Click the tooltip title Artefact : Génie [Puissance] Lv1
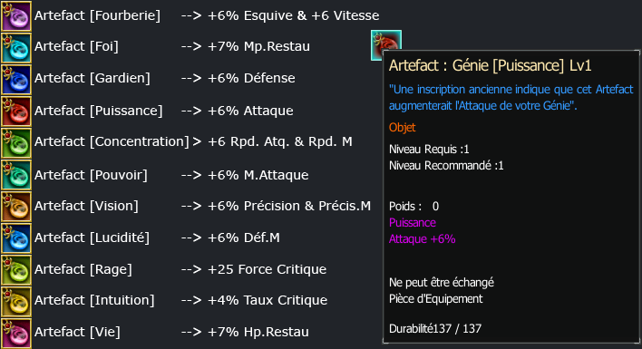This screenshot has height=349, width=642. point(490,65)
